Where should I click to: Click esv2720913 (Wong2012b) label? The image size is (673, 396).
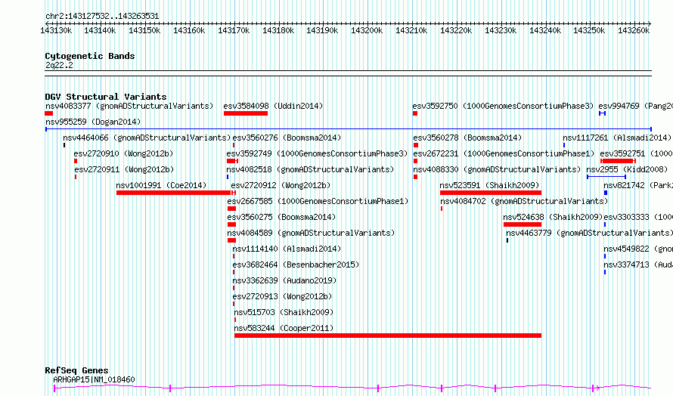point(282,296)
